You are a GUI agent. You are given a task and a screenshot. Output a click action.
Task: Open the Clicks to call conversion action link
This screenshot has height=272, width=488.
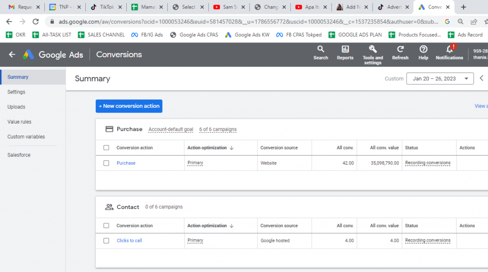click(x=129, y=241)
